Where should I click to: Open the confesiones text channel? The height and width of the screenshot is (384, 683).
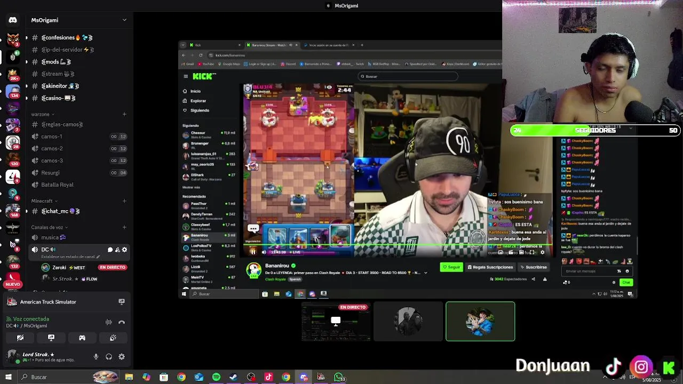pos(79,38)
